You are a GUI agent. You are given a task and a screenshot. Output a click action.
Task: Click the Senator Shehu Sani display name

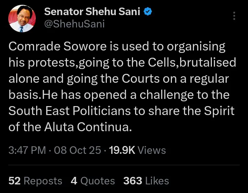[92, 12]
